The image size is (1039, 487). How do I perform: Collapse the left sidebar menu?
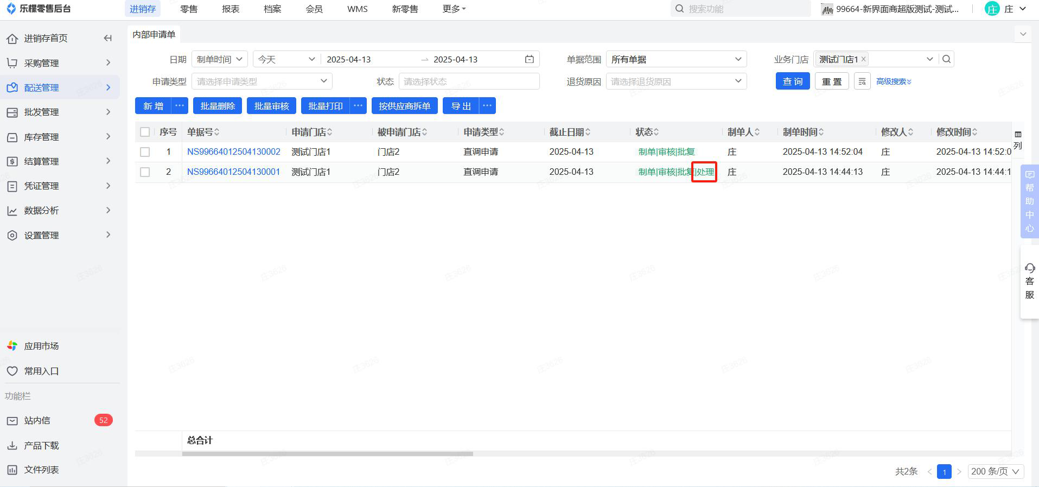coord(107,38)
